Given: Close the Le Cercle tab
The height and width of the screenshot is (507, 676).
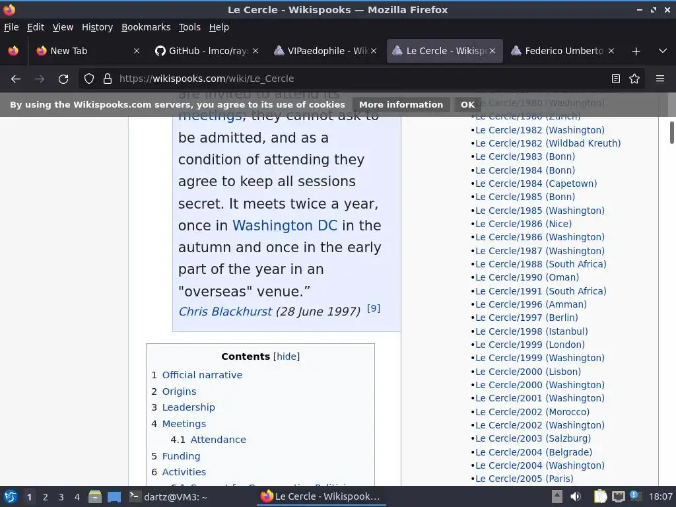Looking at the screenshot, I should (x=492, y=51).
